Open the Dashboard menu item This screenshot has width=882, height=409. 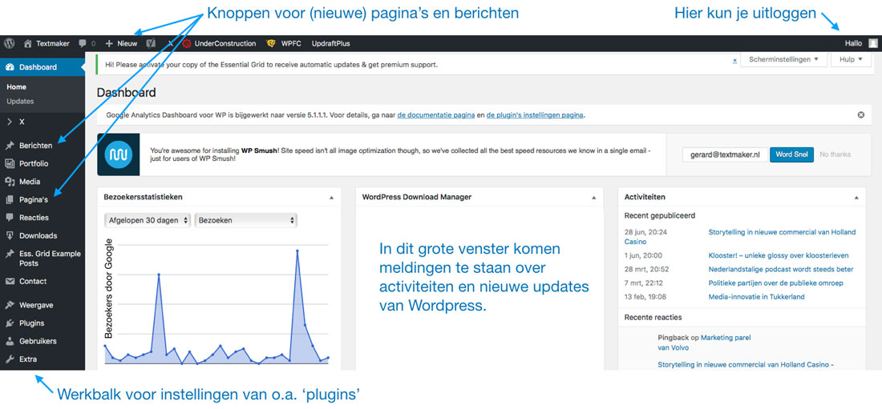(42, 67)
